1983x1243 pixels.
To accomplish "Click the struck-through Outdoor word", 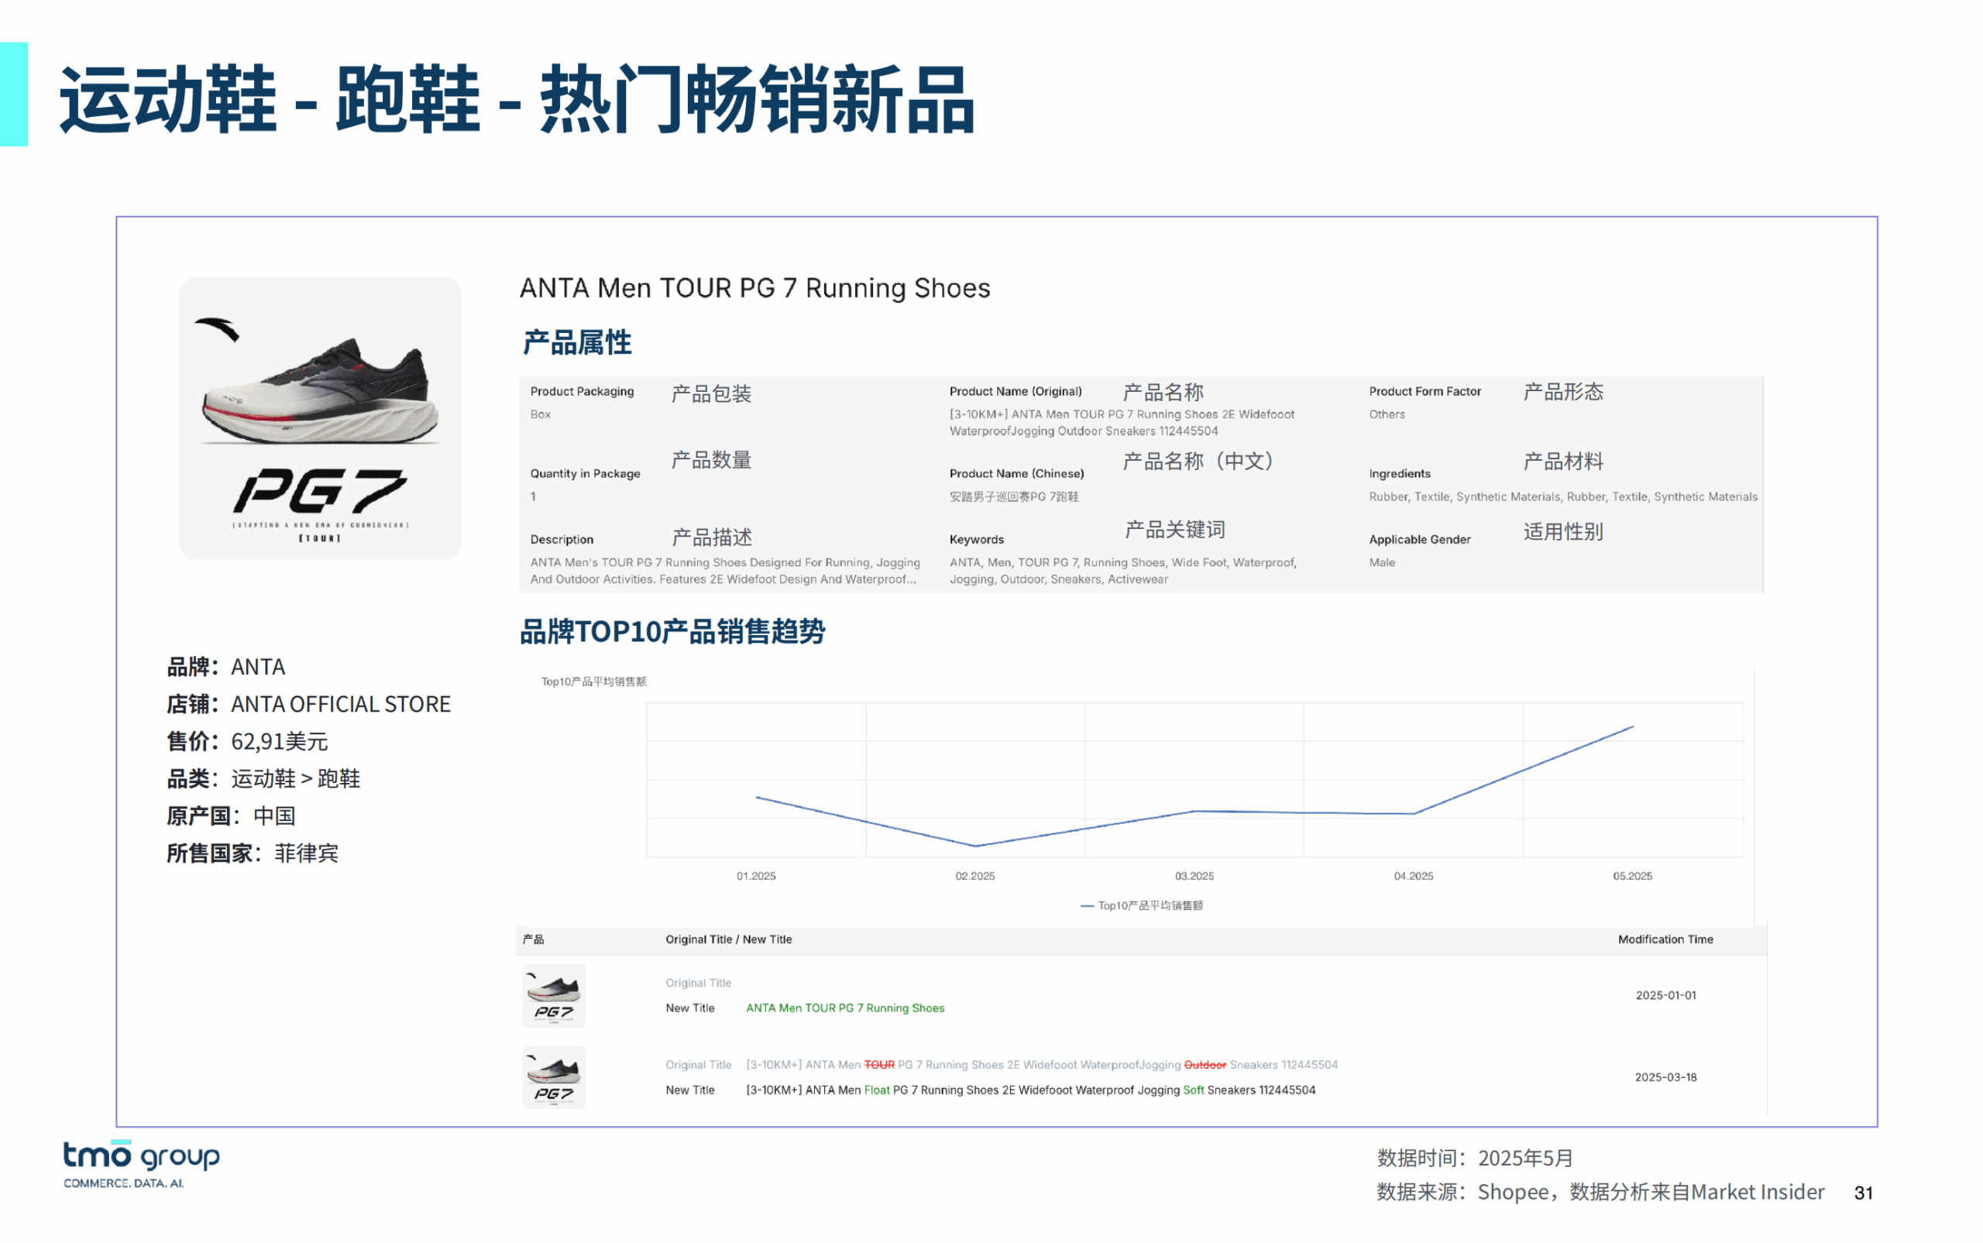I will (1205, 1065).
